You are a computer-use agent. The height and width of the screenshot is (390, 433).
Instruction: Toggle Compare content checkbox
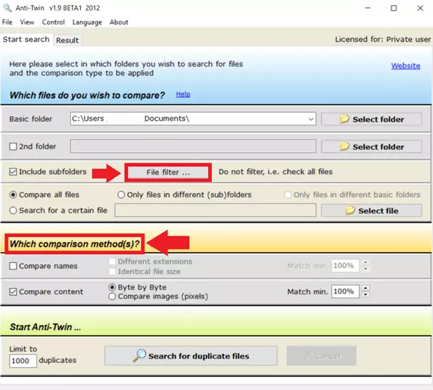point(13,291)
